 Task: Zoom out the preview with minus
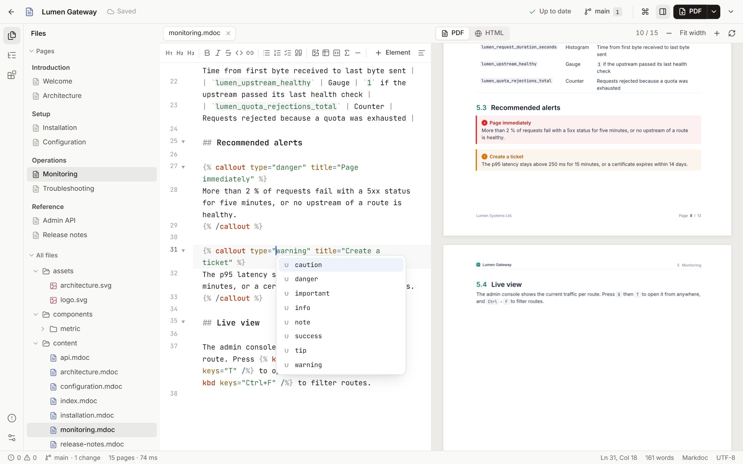point(669,33)
